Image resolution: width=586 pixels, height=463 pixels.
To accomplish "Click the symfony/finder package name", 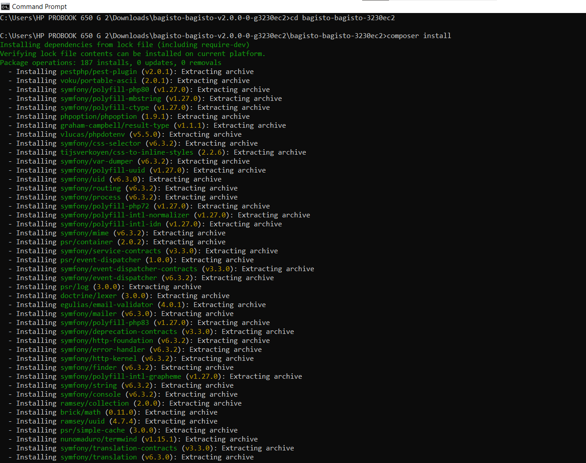I will [x=89, y=368].
